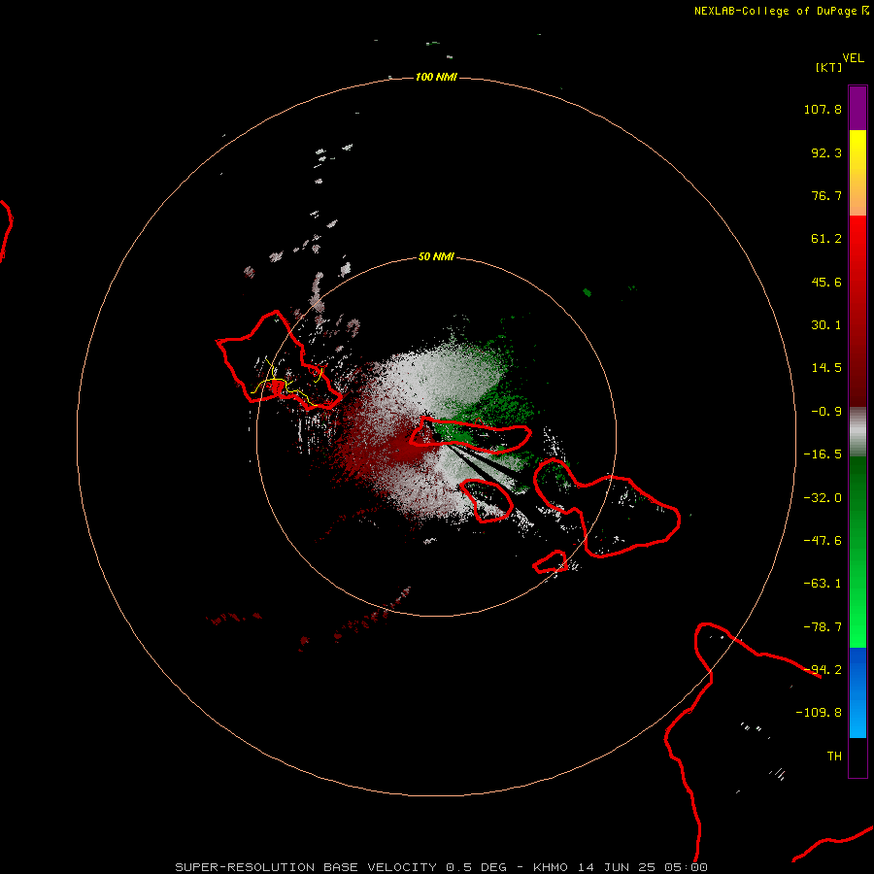Image resolution: width=874 pixels, height=874 pixels.
Task: Click the 92.3 value on velocity scale
Action: [826, 152]
